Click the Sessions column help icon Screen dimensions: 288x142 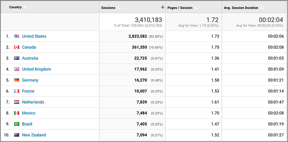120,8
